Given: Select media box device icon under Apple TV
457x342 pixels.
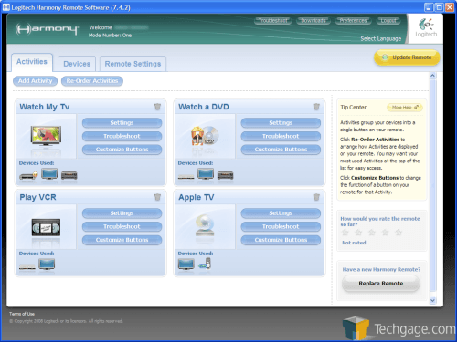Looking at the screenshot, I should [x=205, y=264].
